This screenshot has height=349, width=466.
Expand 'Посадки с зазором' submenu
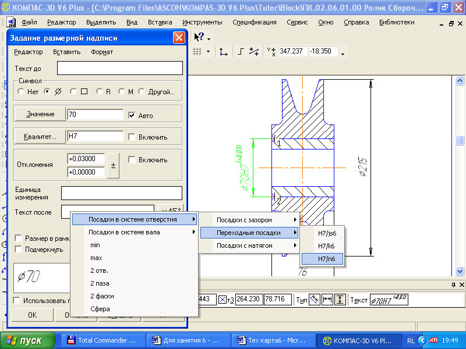[x=249, y=220]
